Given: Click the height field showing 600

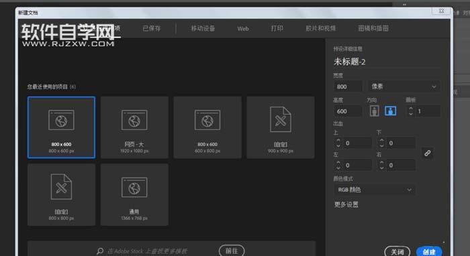Looking at the screenshot, I should [348, 111].
